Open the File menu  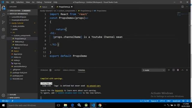7,2
